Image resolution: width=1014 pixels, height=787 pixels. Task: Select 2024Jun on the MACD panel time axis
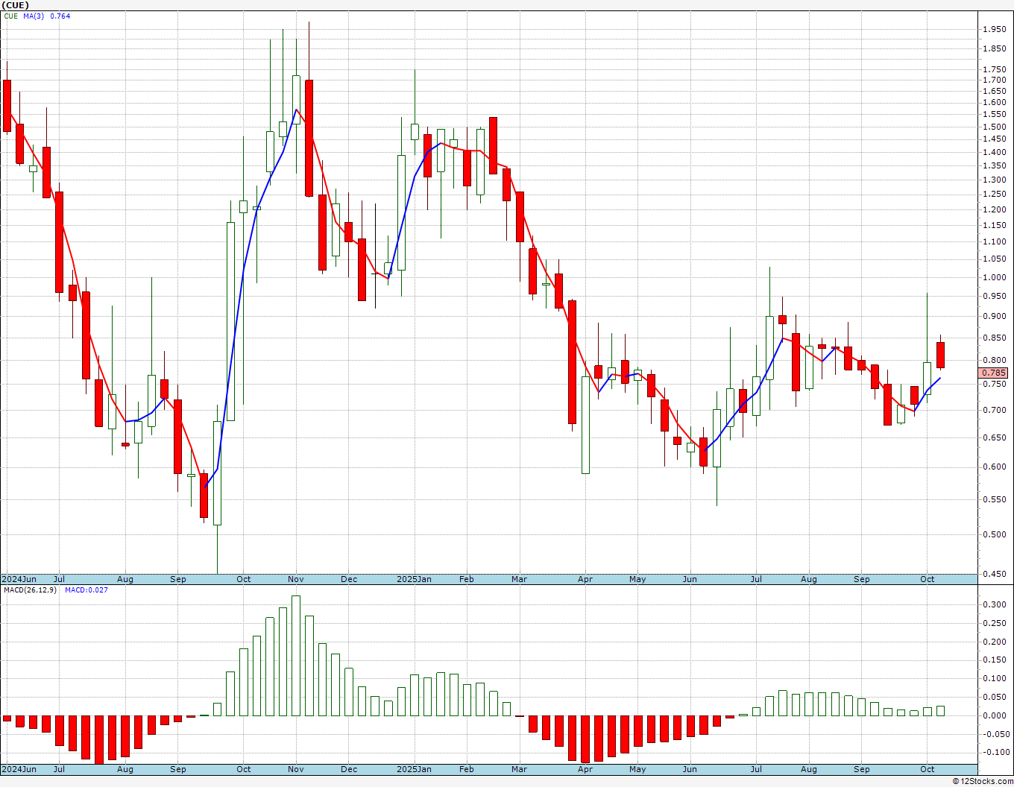(19, 769)
